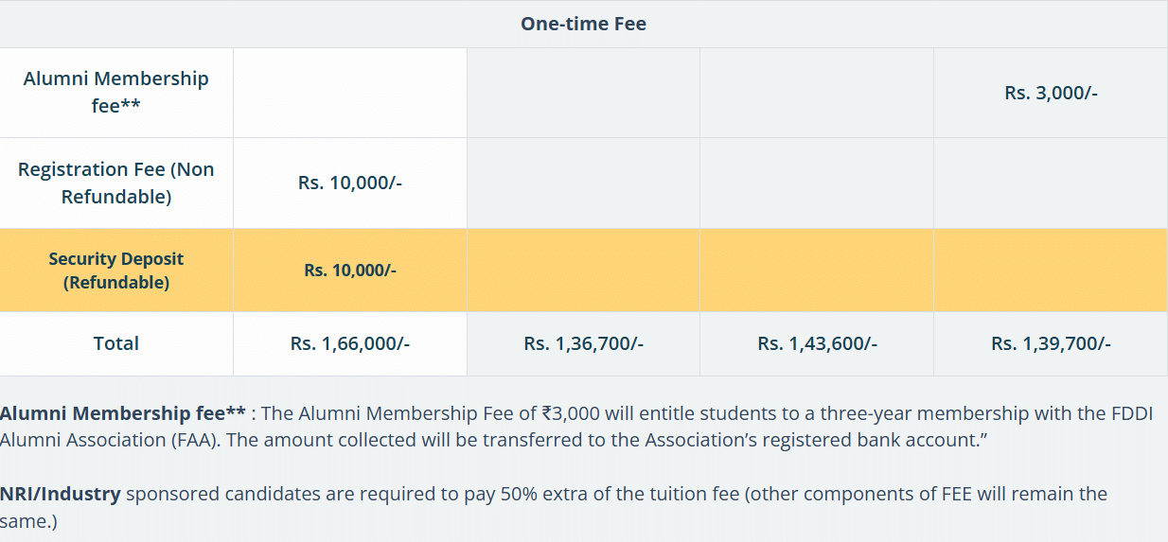Click the "One-time Fee" table header
The height and width of the screenshot is (542, 1168).
583,24
